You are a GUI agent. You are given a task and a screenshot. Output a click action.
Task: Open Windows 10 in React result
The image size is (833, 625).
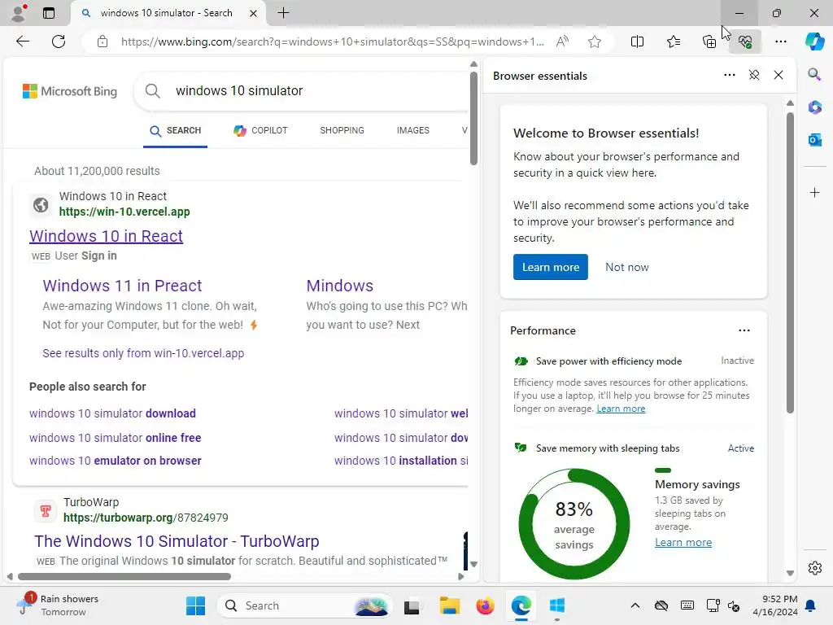pyautogui.click(x=107, y=236)
